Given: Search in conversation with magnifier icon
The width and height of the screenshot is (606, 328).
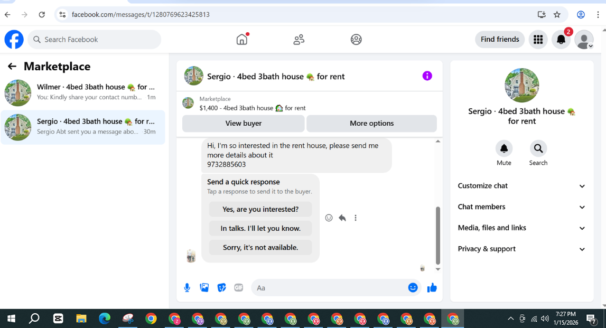Looking at the screenshot, I should (x=538, y=148).
